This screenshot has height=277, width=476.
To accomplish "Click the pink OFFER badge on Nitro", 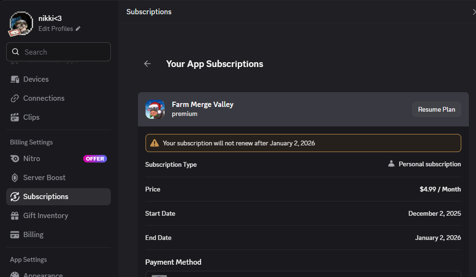I will click(95, 159).
